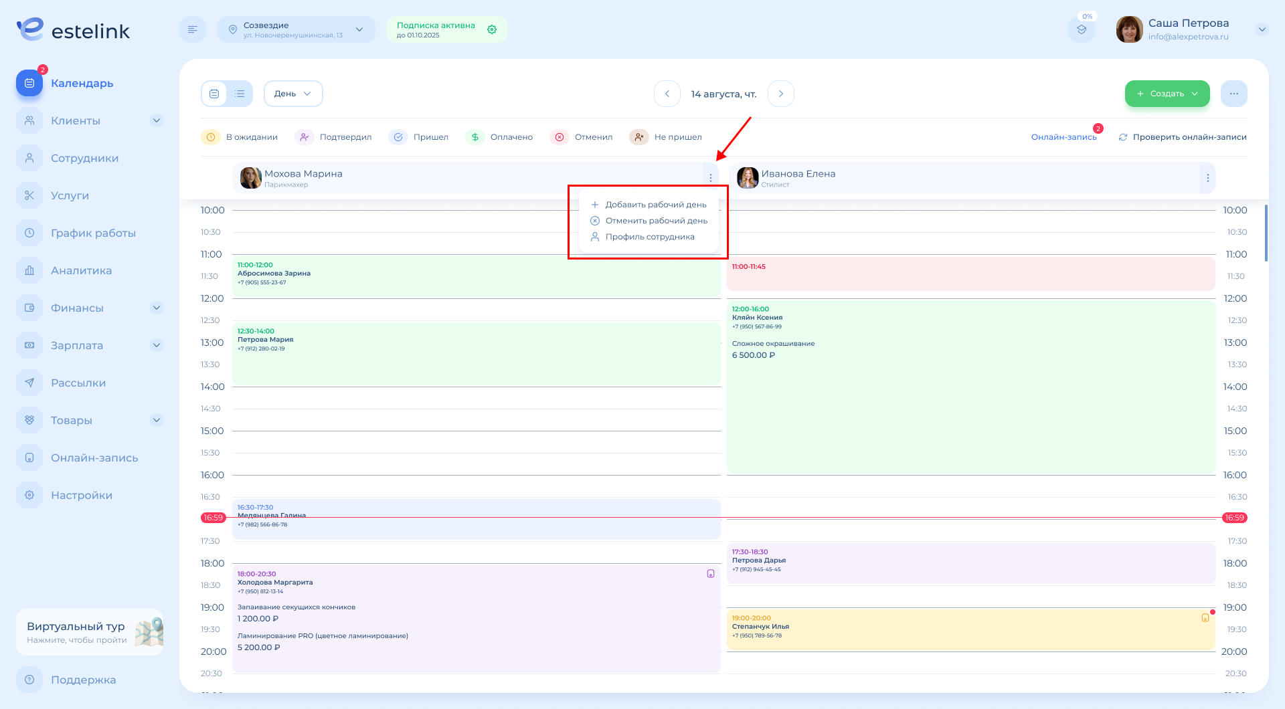Screen dimensions: 1285x709
Task: Choose 'Профиль сотрудника' from the menu
Action: click(649, 237)
